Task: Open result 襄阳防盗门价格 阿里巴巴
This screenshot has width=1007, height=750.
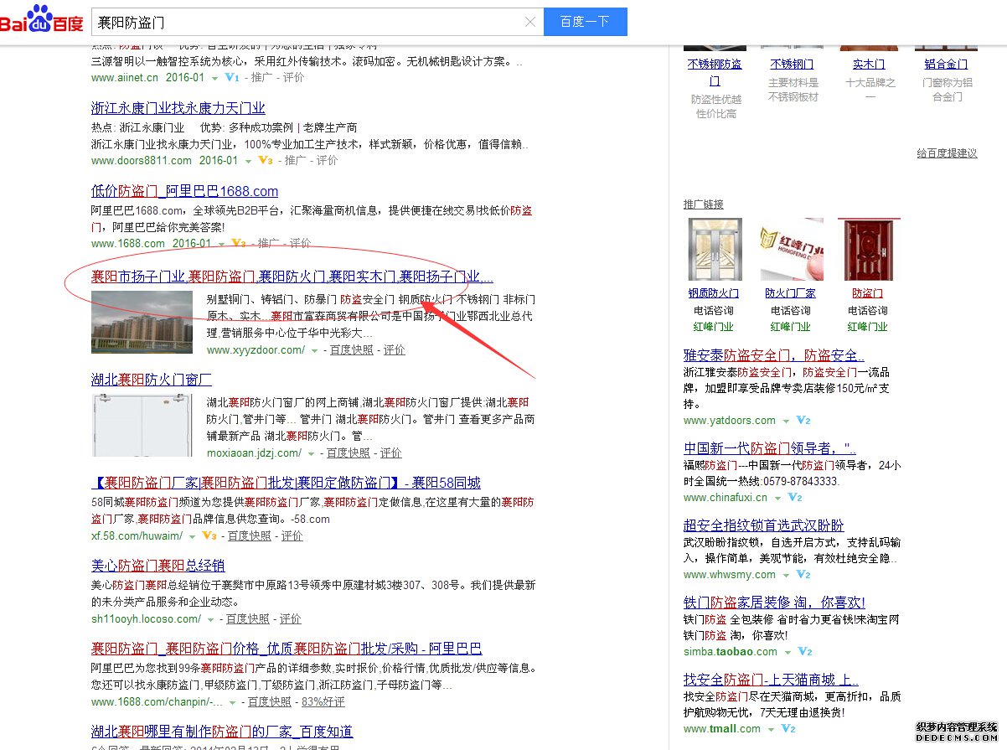Action: point(287,649)
